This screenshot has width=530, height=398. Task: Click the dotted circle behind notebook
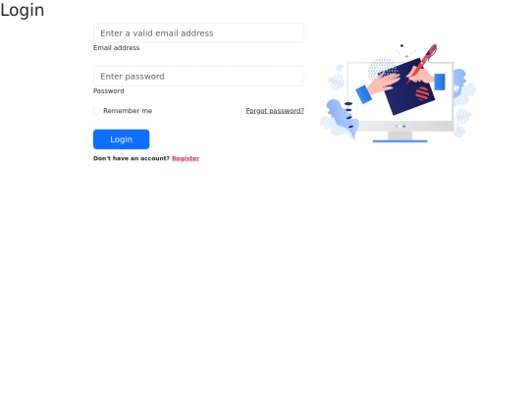(381, 69)
